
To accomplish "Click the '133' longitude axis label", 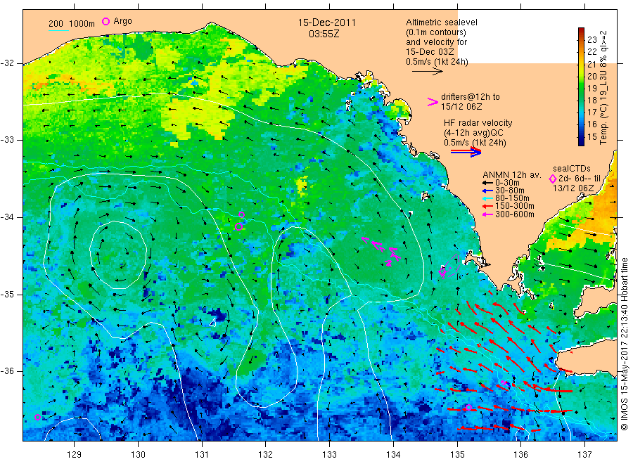I will 329,455.
